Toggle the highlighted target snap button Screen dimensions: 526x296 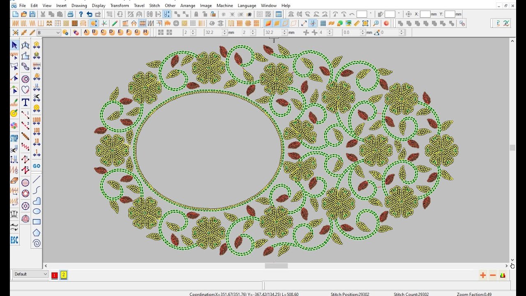(94, 23)
